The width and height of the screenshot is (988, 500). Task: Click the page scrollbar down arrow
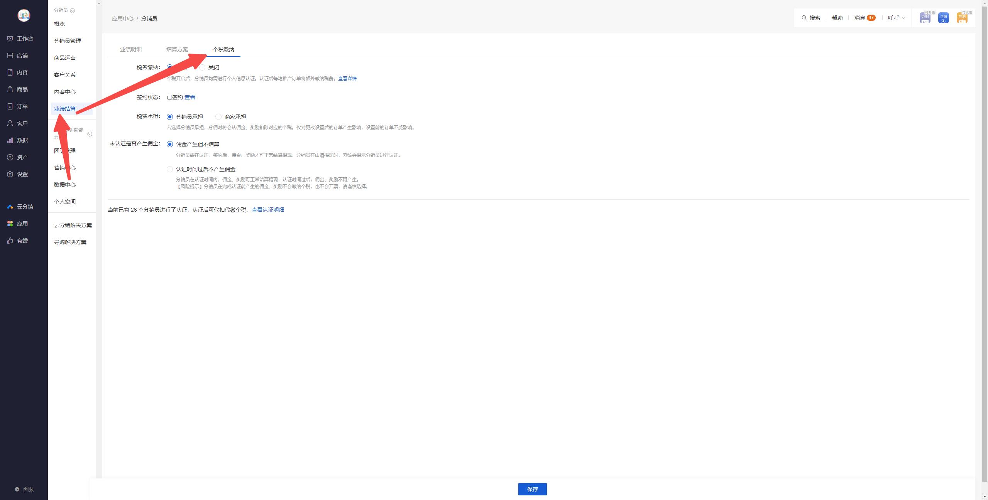985,497
